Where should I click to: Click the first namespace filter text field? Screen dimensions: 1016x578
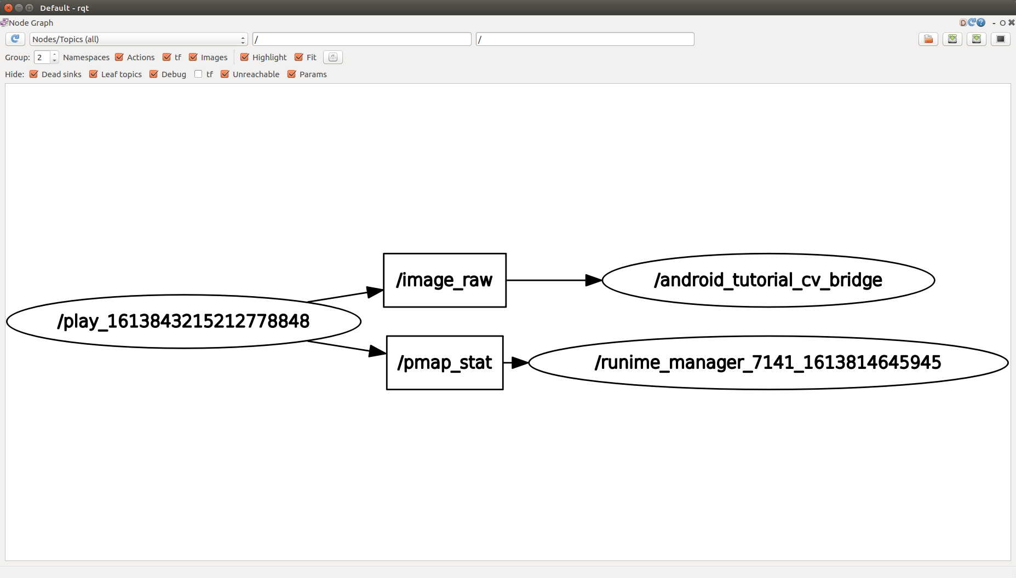coord(361,39)
